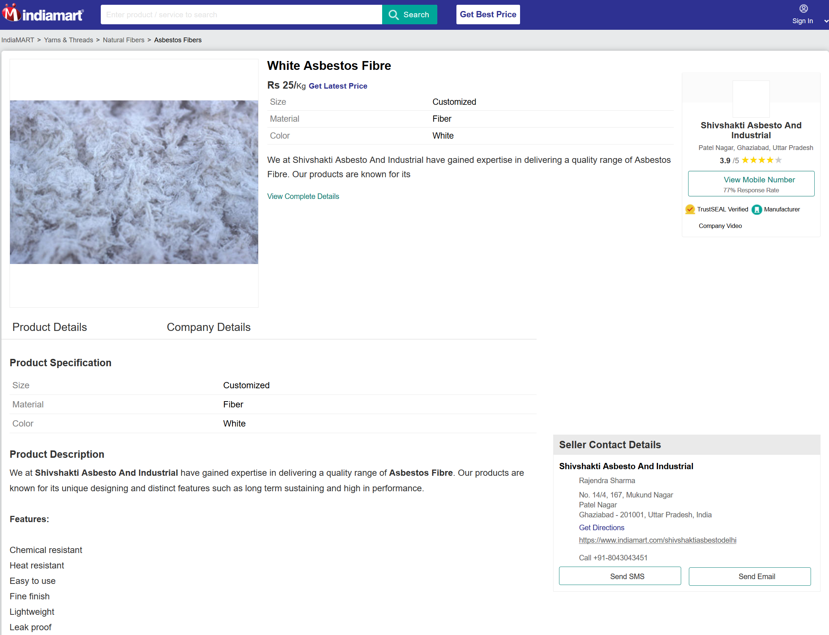Click the Rajendra Sharma contact name
Image resolution: width=829 pixels, height=635 pixels.
[607, 481]
